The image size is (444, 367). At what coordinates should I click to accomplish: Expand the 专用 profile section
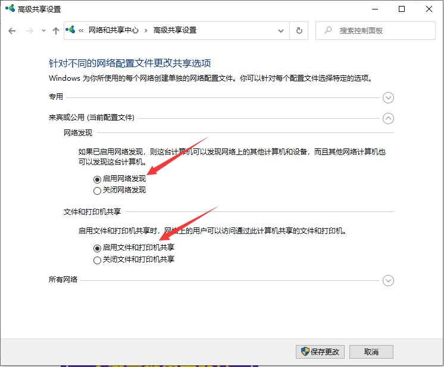point(389,97)
